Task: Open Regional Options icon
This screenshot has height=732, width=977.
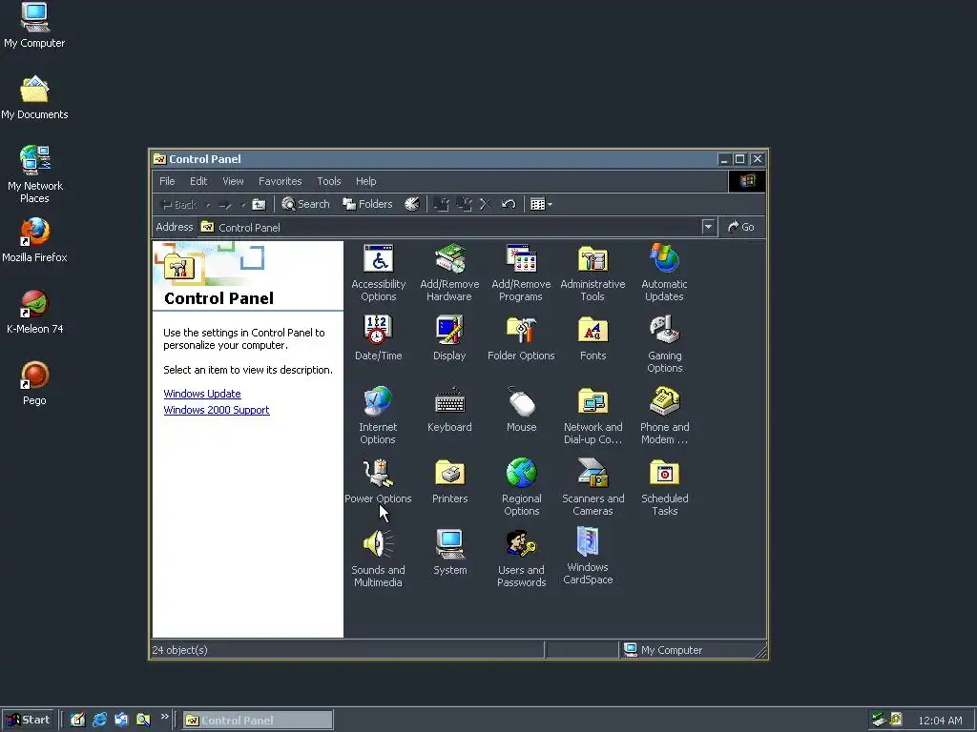Action: click(522, 487)
